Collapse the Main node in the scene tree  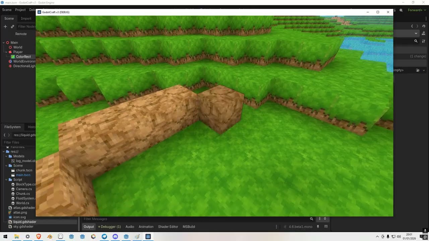click(x=3, y=43)
